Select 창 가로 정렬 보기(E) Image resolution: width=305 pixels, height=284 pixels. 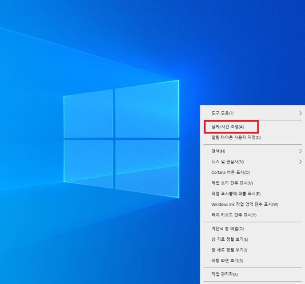pos(253,240)
